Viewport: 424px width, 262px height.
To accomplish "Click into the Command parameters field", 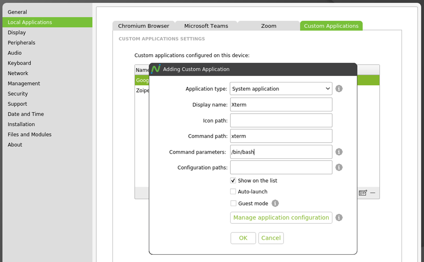I will pos(281,152).
